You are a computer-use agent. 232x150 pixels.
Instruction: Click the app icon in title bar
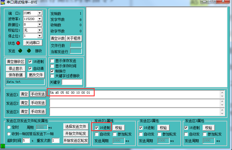(x=3, y=2)
